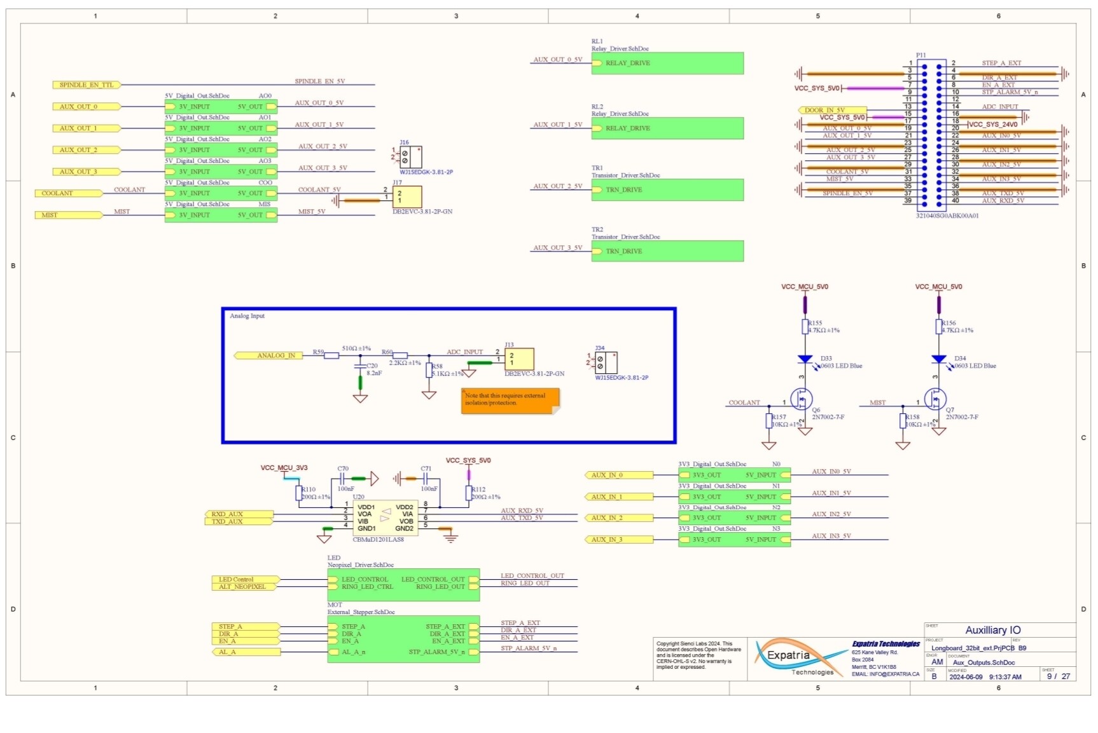Click the ANALOG_IN port label
This screenshot has width=1098, height=733.
click(x=268, y=355)
